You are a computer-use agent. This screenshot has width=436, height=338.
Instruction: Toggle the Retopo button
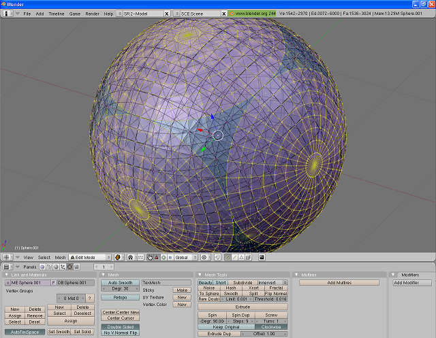coord(120,297)
